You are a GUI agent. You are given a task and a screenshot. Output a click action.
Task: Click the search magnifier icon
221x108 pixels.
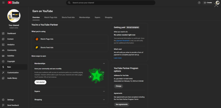pyautogui.click(x=69, y=3)
